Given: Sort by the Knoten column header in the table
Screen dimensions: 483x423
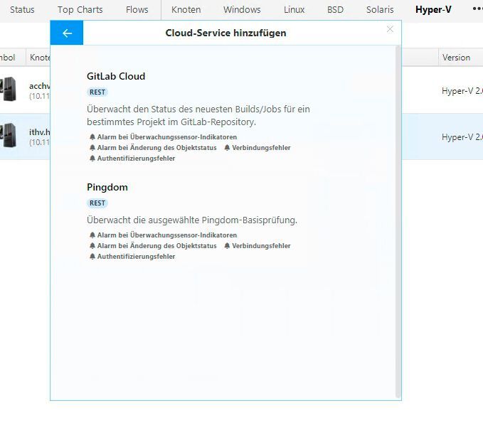Looking at the screenshot, I should tap(40, 58).
